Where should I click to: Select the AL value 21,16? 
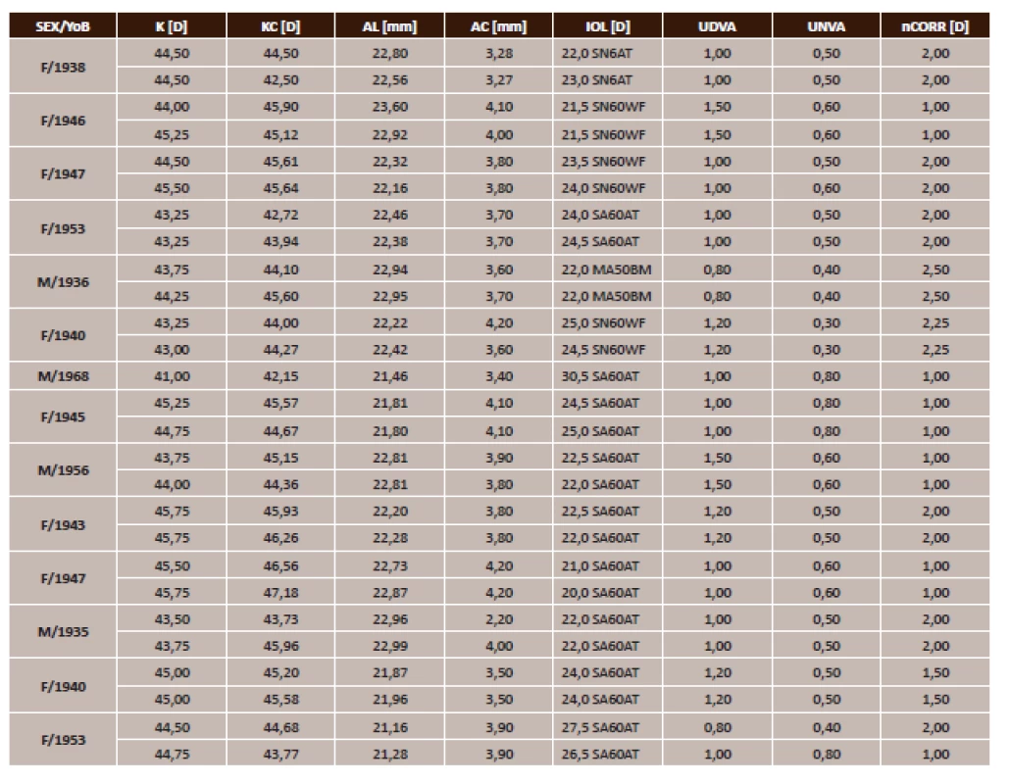click(x=389, y=727)
